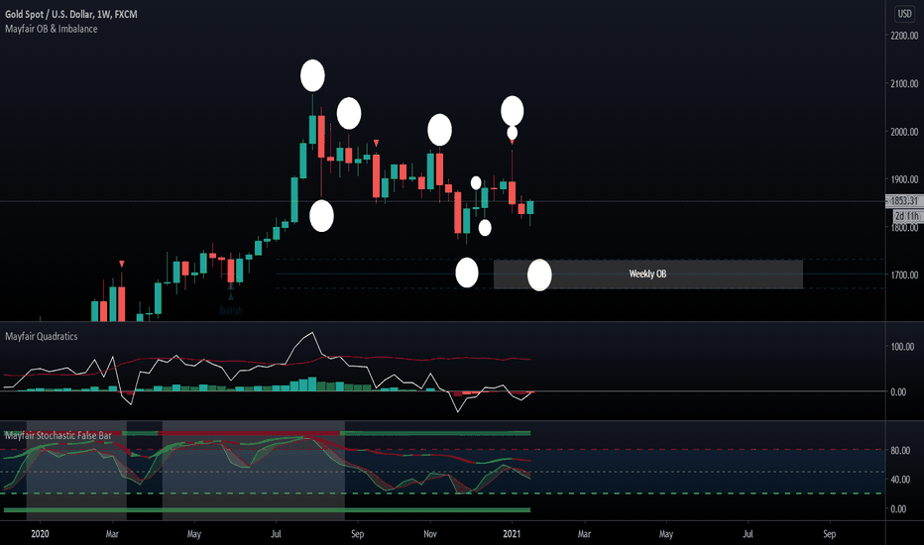This screenshot has height=545, width=924.
Task: Click the 2d 11h candle countdown tag
Action: click(x=907, y=216)
